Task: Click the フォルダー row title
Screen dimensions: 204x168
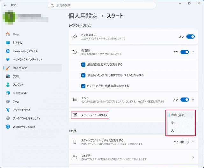Action: (86, 156)
